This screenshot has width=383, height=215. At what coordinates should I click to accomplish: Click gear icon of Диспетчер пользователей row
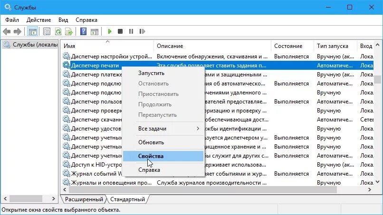point(66,101)
